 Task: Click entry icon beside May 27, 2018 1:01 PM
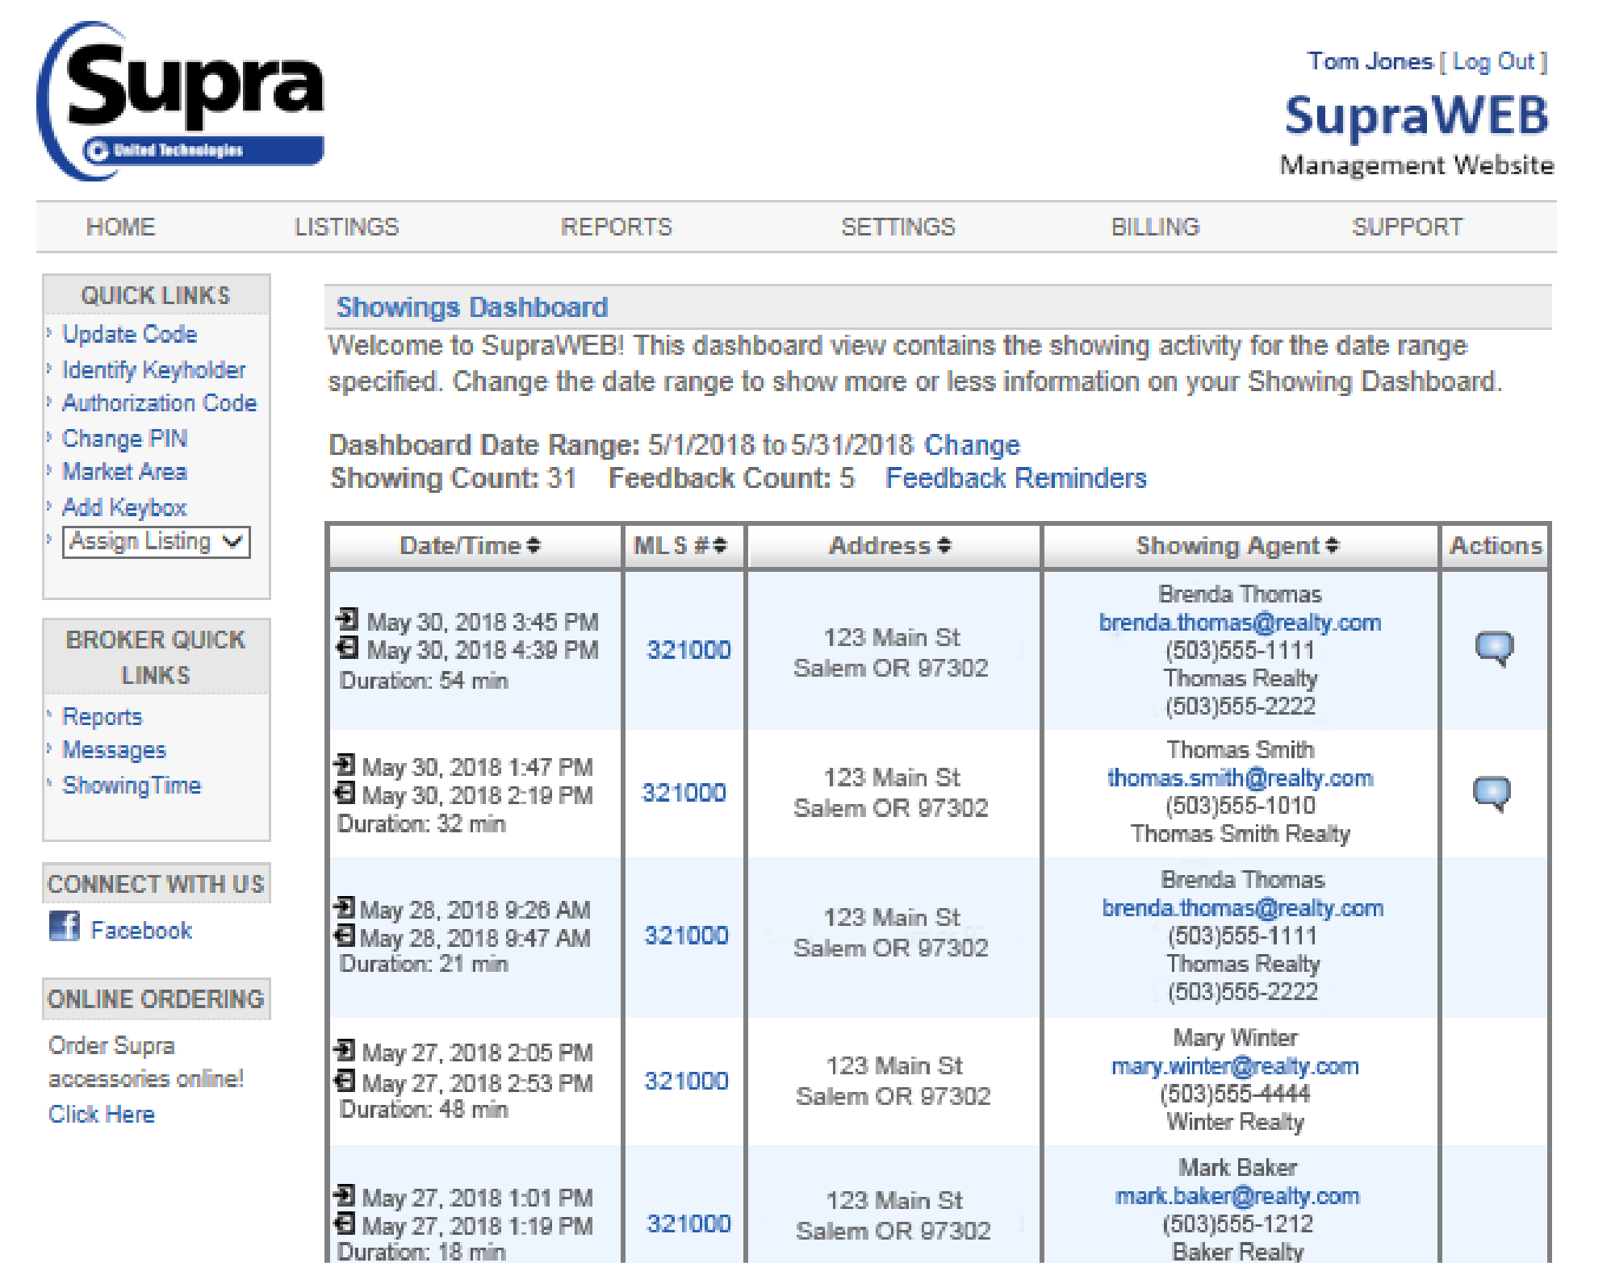(345, 1195)
